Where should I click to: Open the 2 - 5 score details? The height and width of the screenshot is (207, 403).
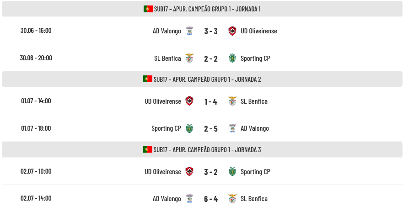tap(211, 129)
